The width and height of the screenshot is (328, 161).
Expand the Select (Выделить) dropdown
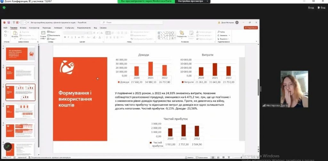(x=223, y=39)
